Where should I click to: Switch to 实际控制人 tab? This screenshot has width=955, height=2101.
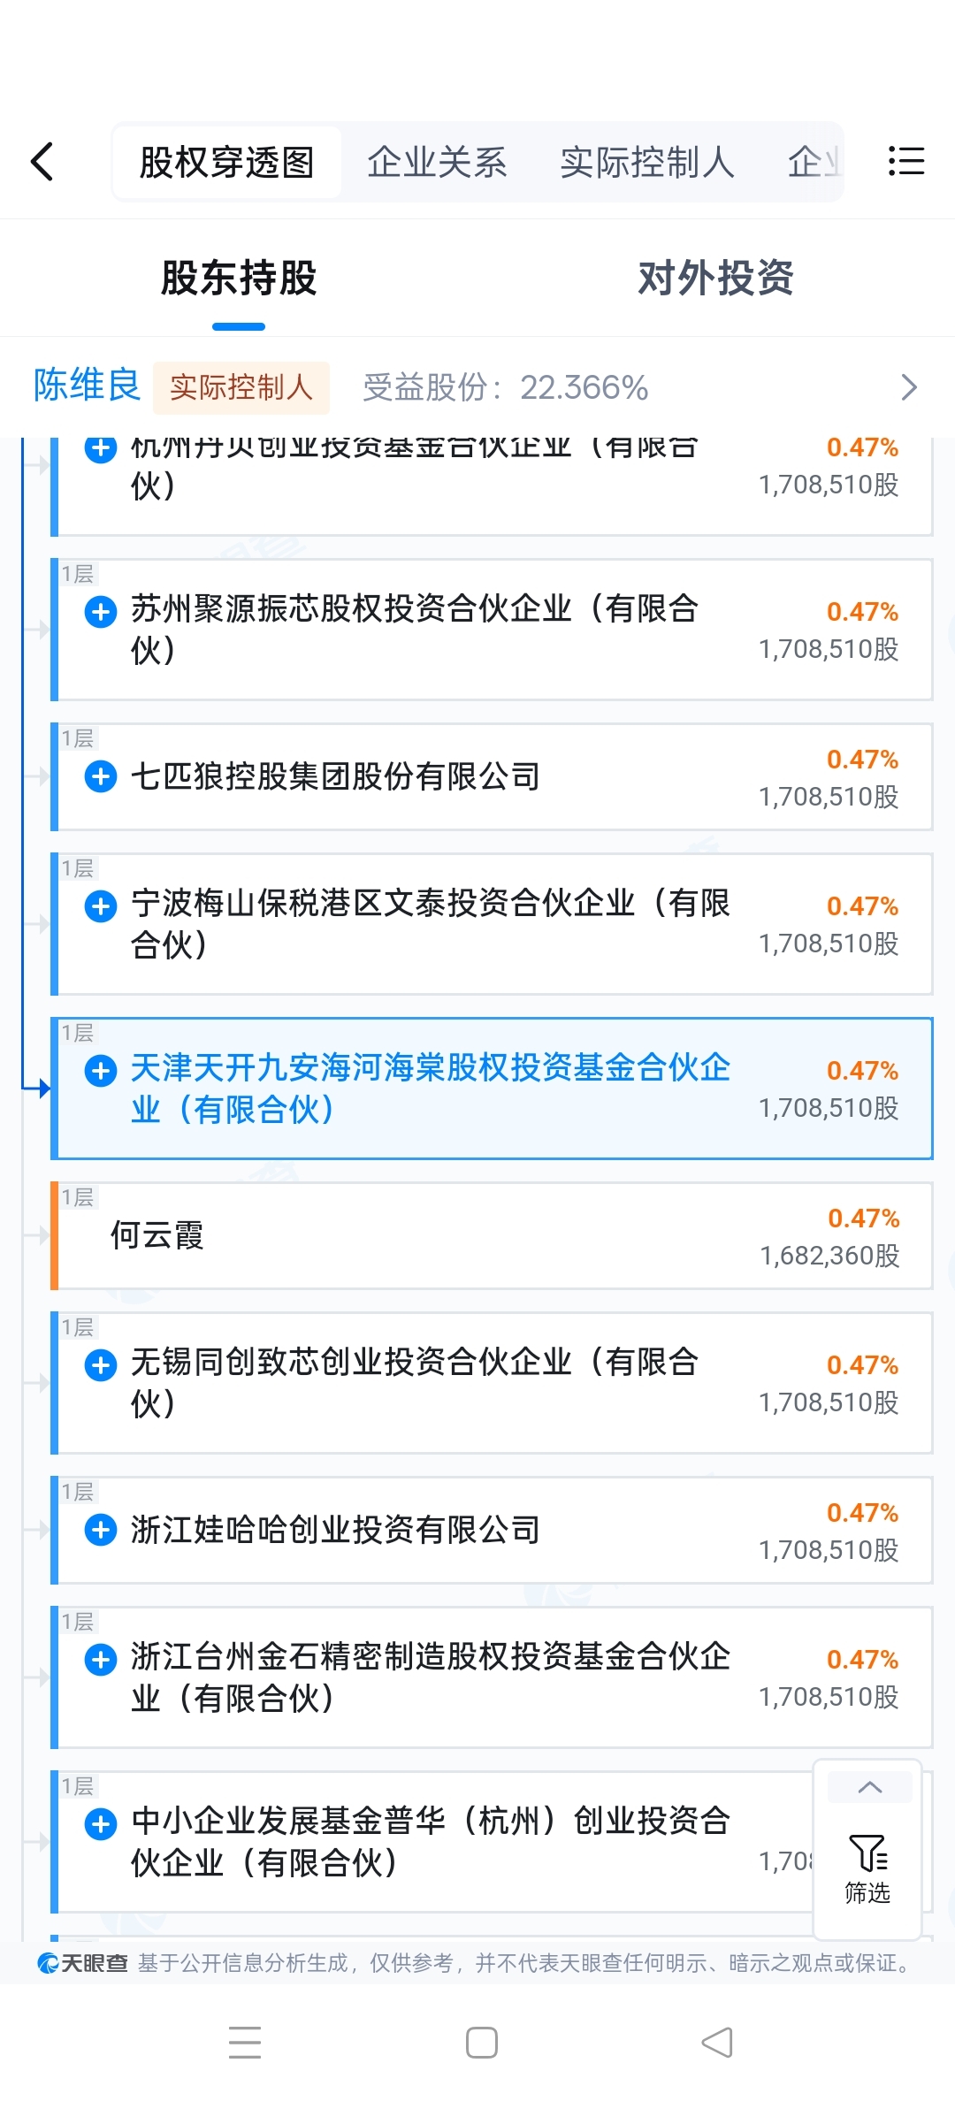pos(647,163)
